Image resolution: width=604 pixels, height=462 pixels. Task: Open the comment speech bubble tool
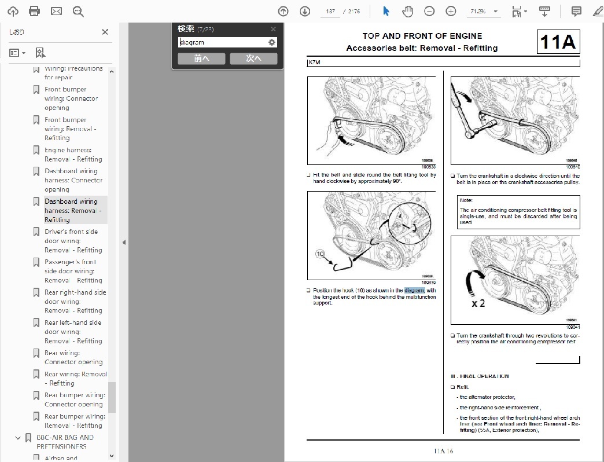point(576,11)
